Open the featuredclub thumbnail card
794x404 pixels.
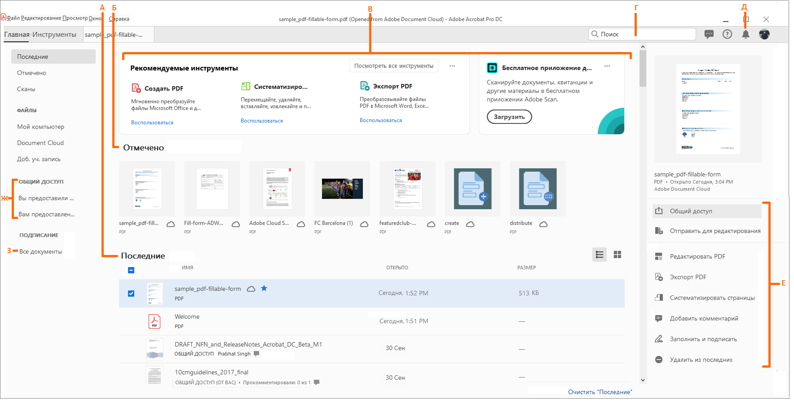pos(407,189)
